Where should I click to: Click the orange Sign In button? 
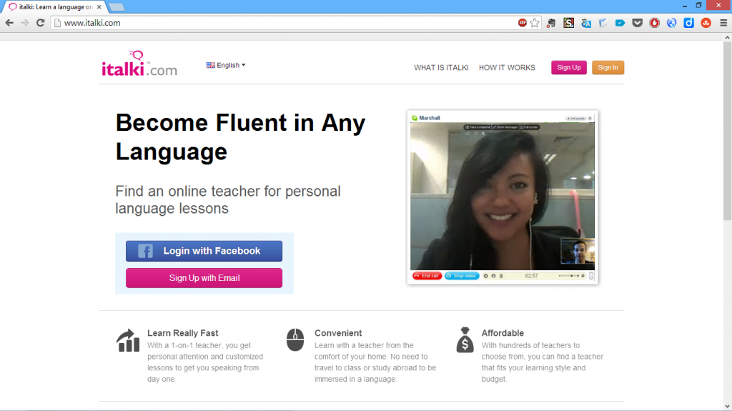pos(608,67)
